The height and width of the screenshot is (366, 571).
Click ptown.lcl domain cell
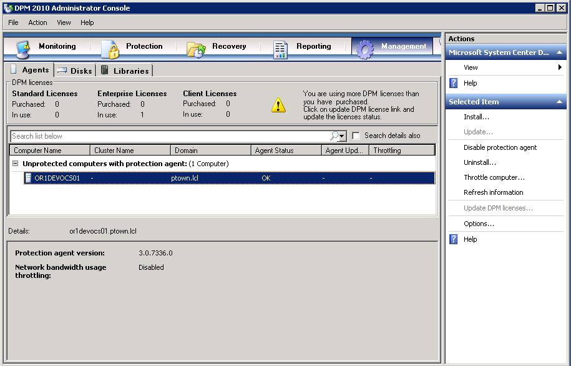coord(185,178)
